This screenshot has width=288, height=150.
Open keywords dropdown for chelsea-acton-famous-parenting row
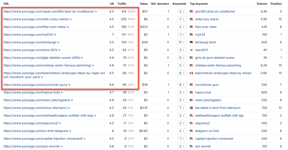click(x=182, y=65)
